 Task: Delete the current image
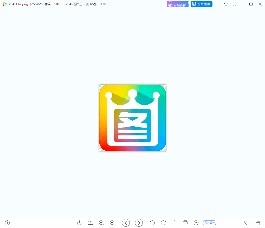[174, 223]
